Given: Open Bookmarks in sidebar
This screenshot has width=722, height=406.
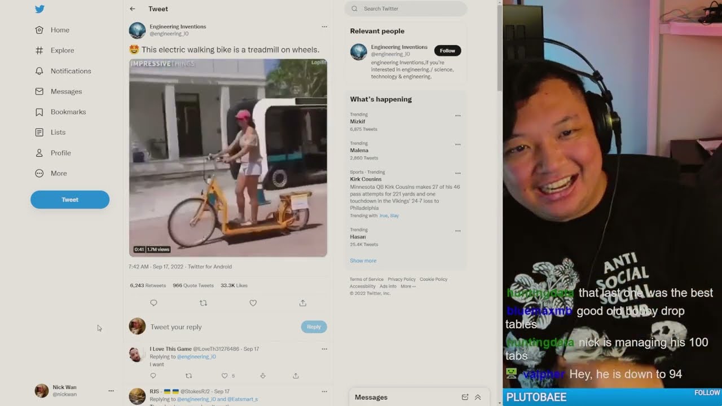Looking at the screenshot, I should point(60,112).
